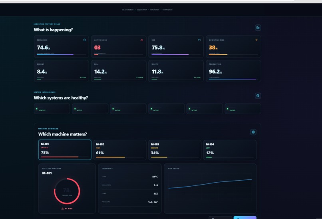Open the Active Risks 03 card
The width and height of the screenshot is (322, 219).
point(119,47)
